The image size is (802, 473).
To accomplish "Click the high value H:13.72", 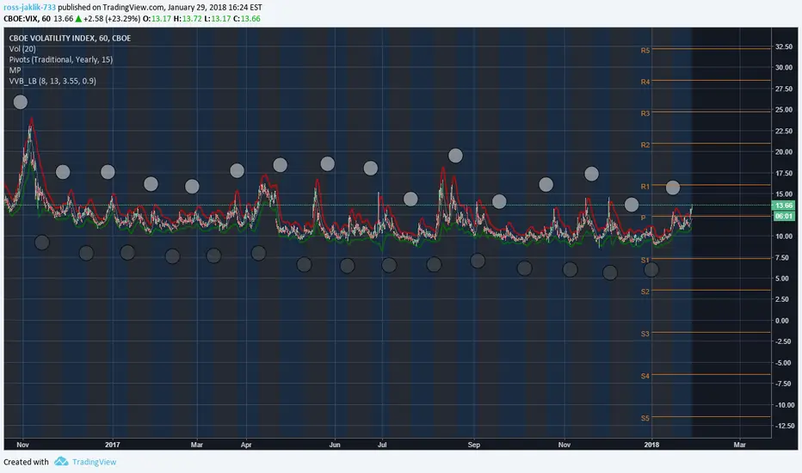I will tap(188, 19).
